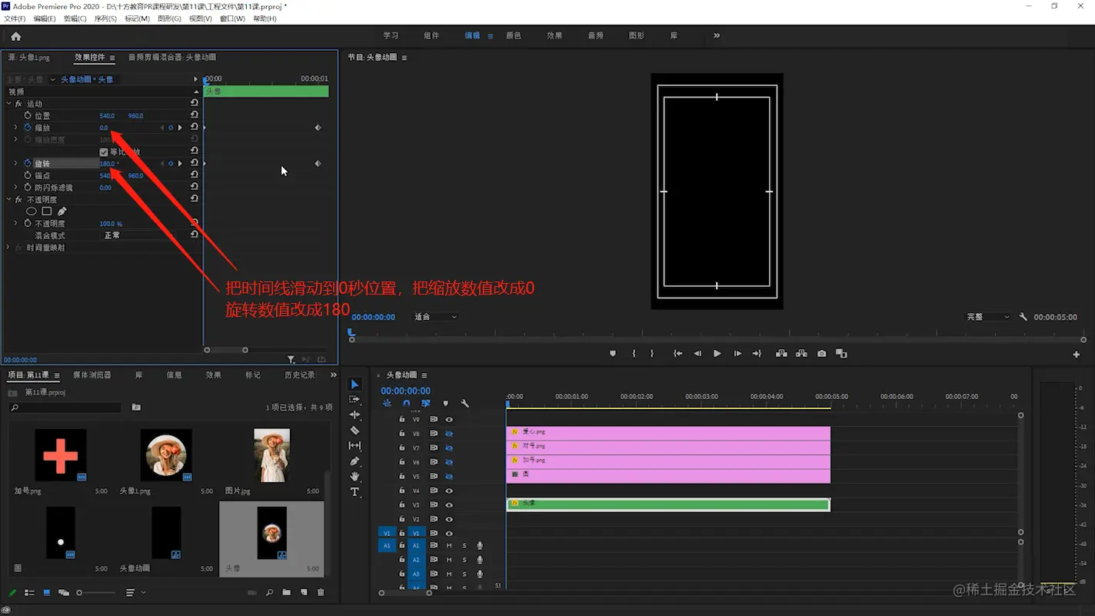1095x616 pixels.
Task: Select the Track Select Forward tool
Action: [x=354, y=399]
